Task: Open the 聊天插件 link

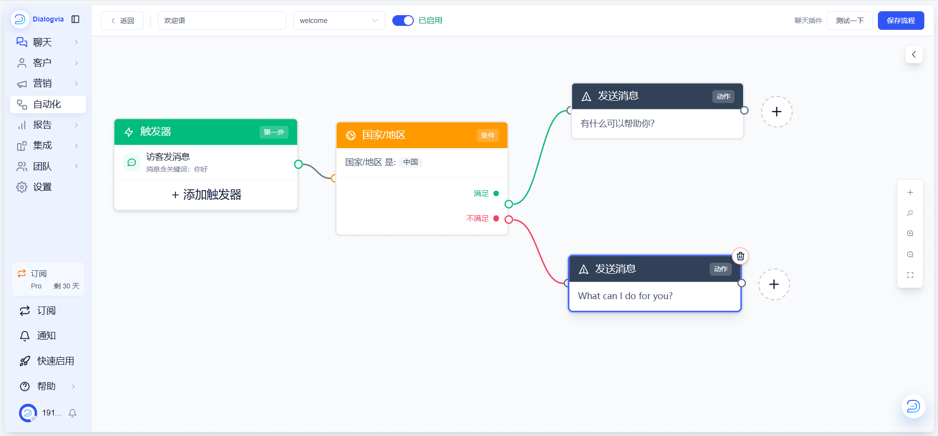Action: coord(808,21)
